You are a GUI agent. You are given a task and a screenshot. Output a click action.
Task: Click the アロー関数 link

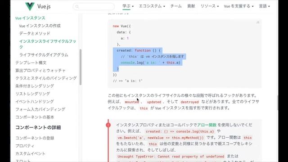click(x=207, y=125)
